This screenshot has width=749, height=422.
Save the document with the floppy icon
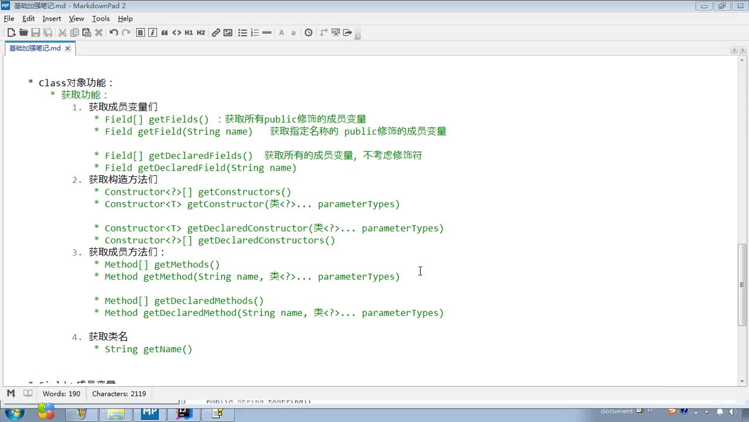(x=36, y=33)
